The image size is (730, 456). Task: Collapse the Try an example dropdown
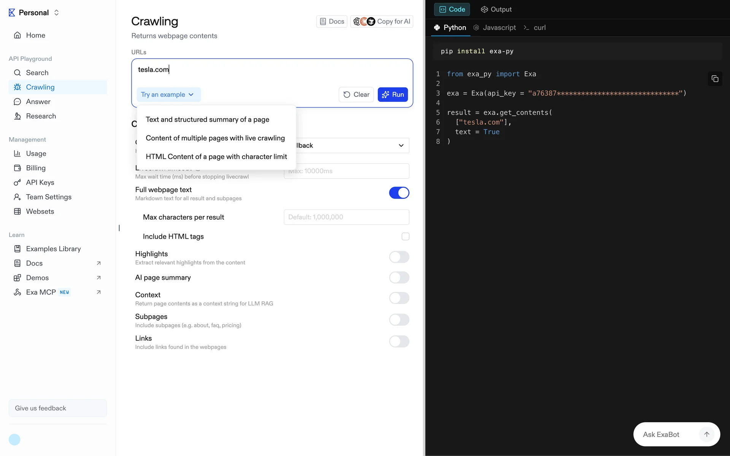point(168,95)
